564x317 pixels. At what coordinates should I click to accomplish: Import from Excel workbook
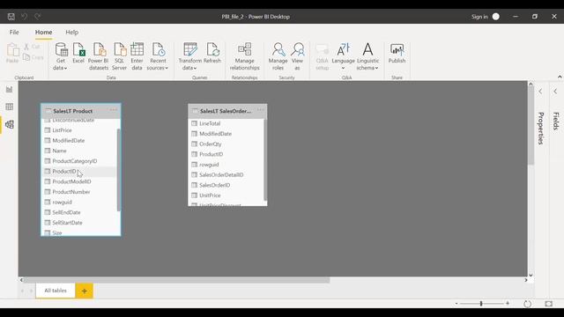(x=78, y=53)
